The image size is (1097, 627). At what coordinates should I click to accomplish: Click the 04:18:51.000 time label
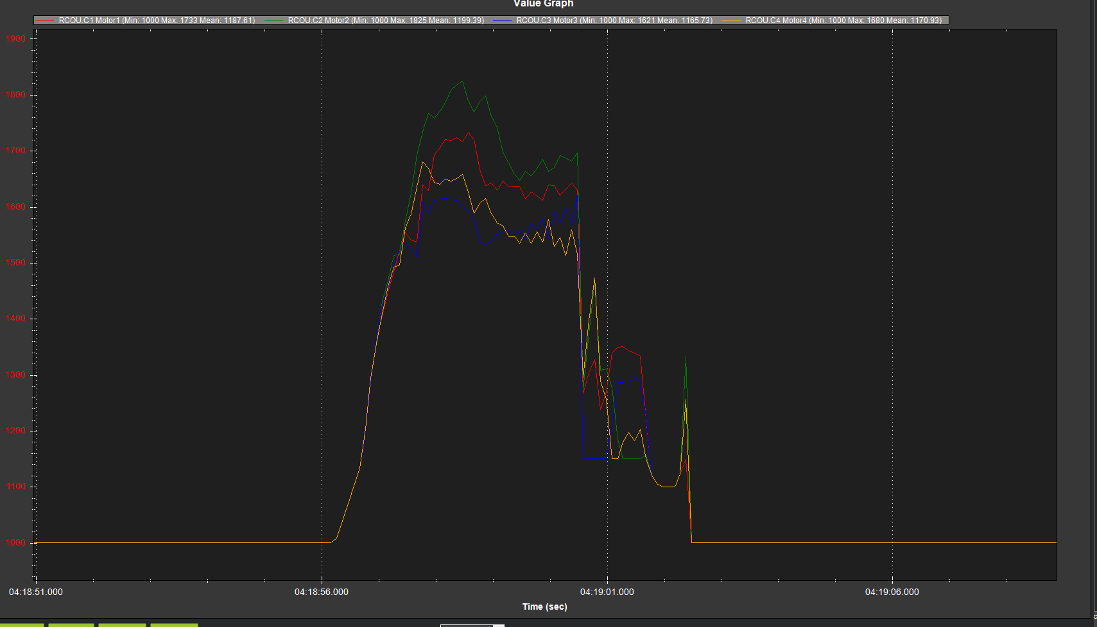pyautogui.click(x=36, y=592)
